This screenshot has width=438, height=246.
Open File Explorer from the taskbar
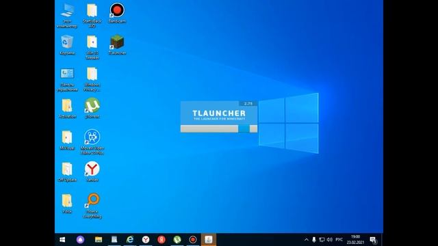coord(99,240)
